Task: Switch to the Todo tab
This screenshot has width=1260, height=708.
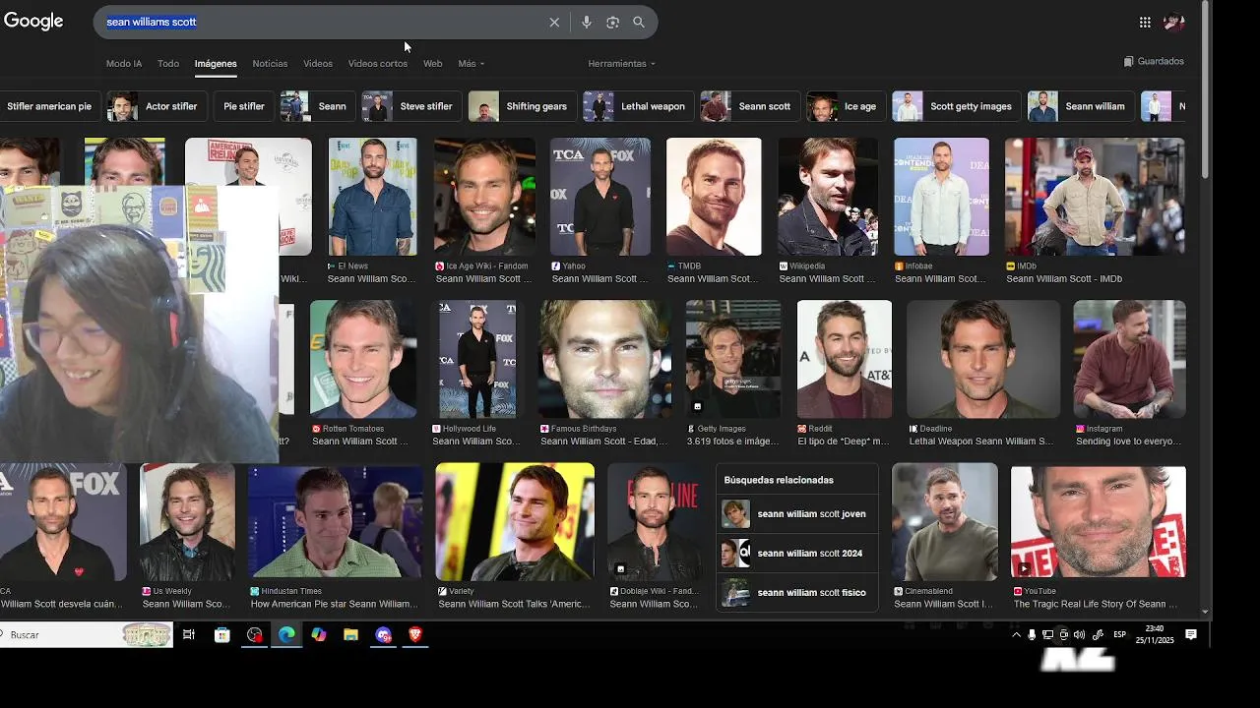Action: [168, 63]
